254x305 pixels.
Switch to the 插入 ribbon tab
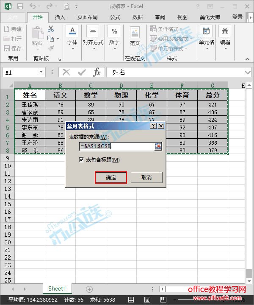point(60,17)
